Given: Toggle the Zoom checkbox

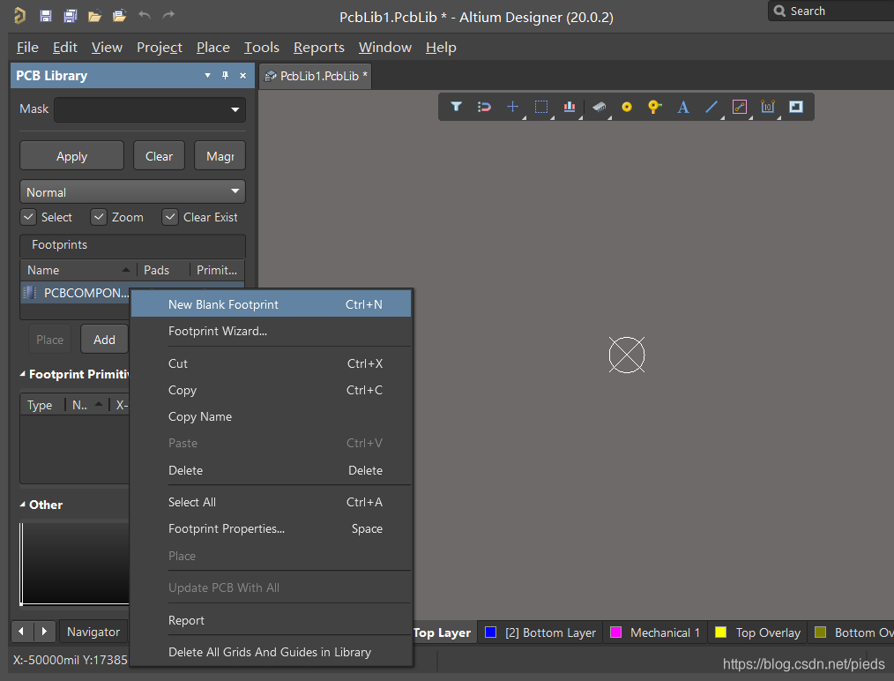Looking at the screenshot, I should (99, 217).
